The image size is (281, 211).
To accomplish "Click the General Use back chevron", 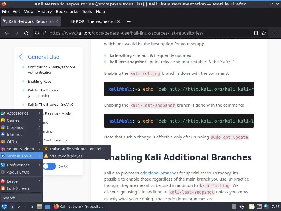I will (x=21, y=57).
